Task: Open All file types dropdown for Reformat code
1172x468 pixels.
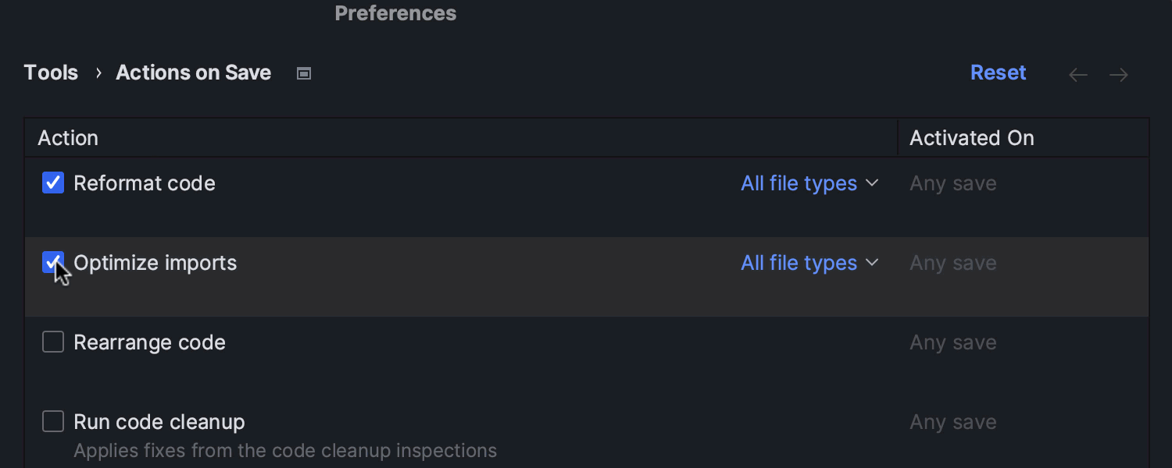Action: [x=809, y=183]
